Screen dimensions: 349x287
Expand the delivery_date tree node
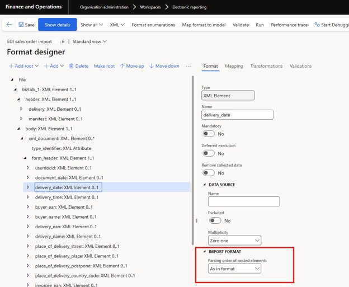[28, 187]
